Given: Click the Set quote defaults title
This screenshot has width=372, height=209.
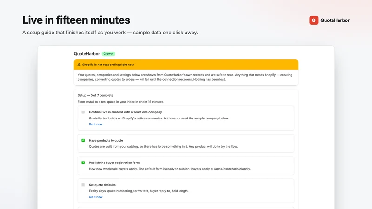Looking at the screenshot, I should 102,185.
